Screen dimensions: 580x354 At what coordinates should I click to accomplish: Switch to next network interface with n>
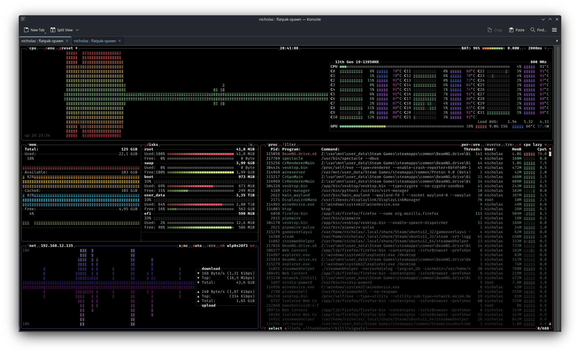click(x=252, y=246)
